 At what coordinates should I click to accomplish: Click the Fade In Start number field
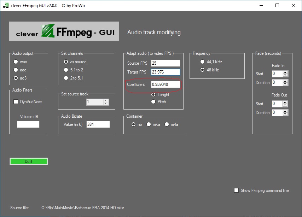[277, 74]
